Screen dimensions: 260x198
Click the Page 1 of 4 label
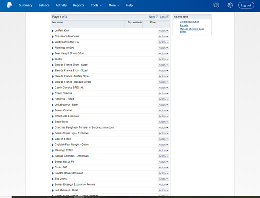[59, 17]
